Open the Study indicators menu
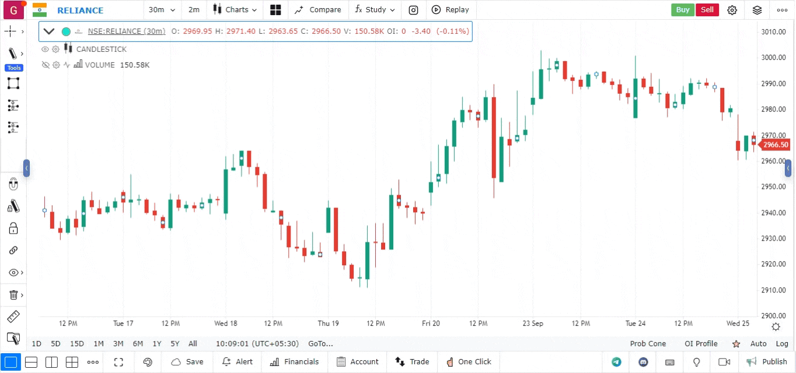Viewport: 796px width, 373px height. (x=375, y=10)
